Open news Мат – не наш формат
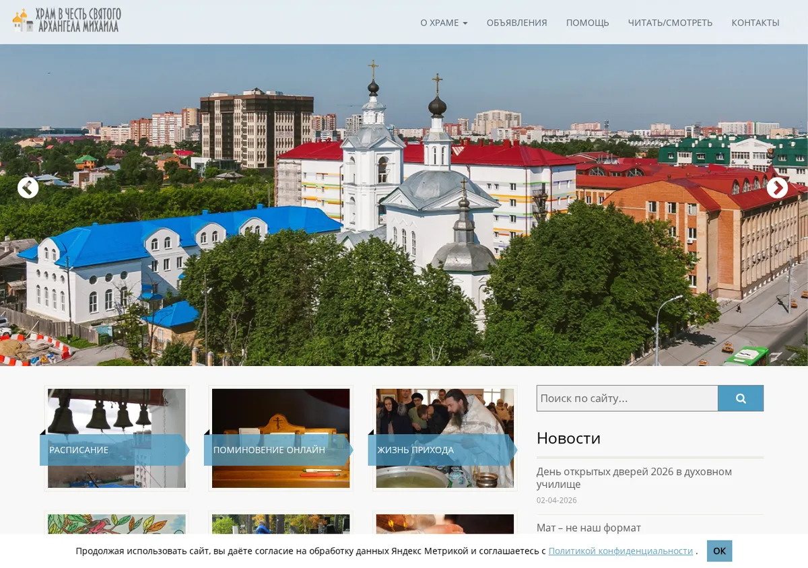 coord(588,528)
